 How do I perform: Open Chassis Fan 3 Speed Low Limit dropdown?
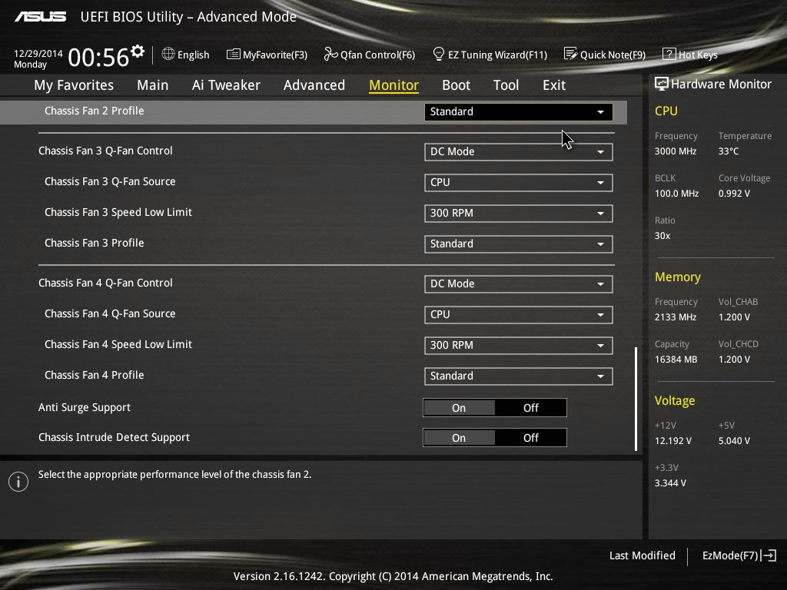click(519, 214)
